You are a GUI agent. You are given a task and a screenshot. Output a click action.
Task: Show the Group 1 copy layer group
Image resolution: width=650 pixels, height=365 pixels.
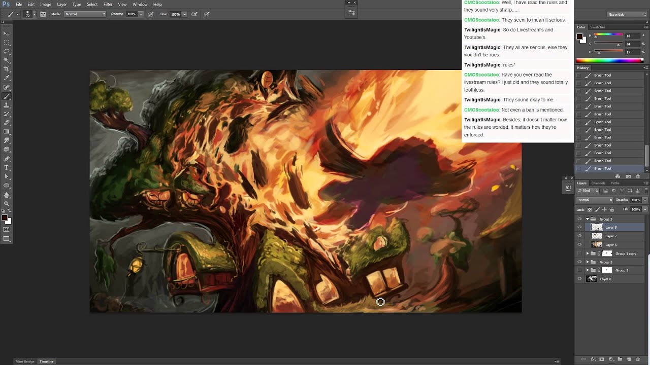click(x=579, y=253)
